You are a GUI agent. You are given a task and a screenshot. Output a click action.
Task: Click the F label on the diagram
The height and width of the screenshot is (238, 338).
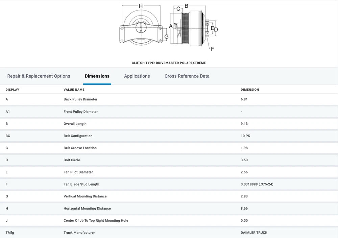point(212,49)
